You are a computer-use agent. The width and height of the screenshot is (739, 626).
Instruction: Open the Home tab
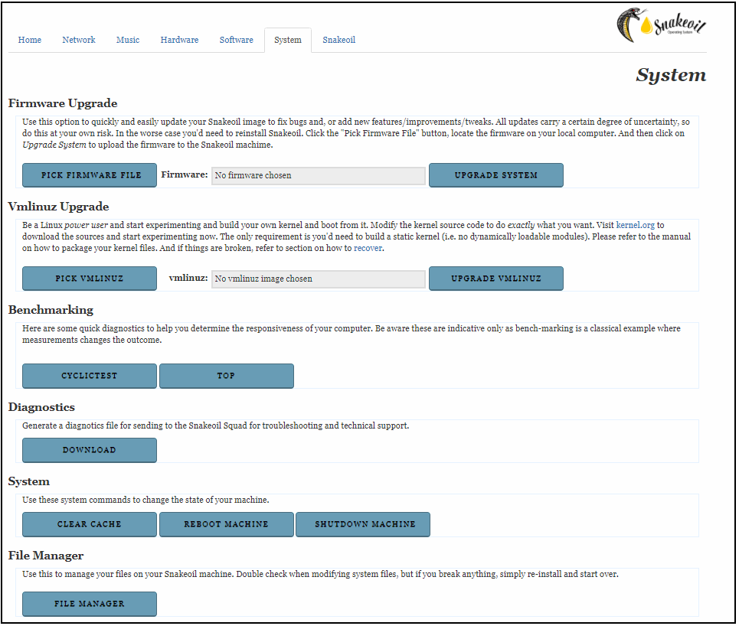[30, 40]
